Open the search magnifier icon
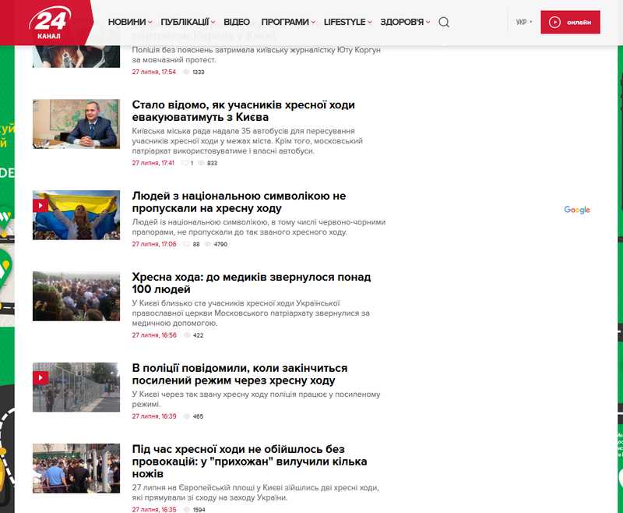Image resolution: width=623 pixels, height=513 pixels. [444, 23]
